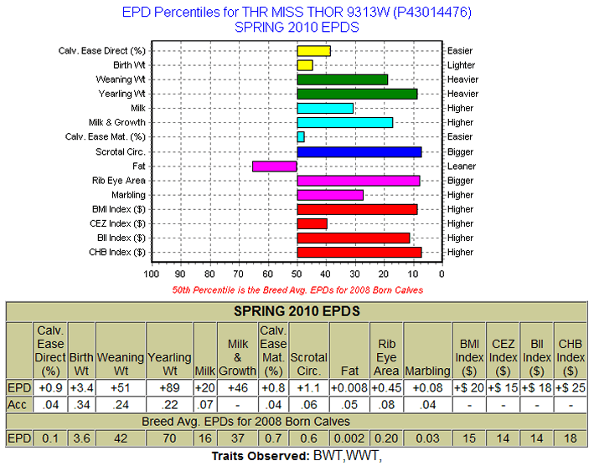Click the '.24' Weaning Wt accuracy value
Image resolution: width=594 pixels, height=466 pixels.
(x=121, y=405)
